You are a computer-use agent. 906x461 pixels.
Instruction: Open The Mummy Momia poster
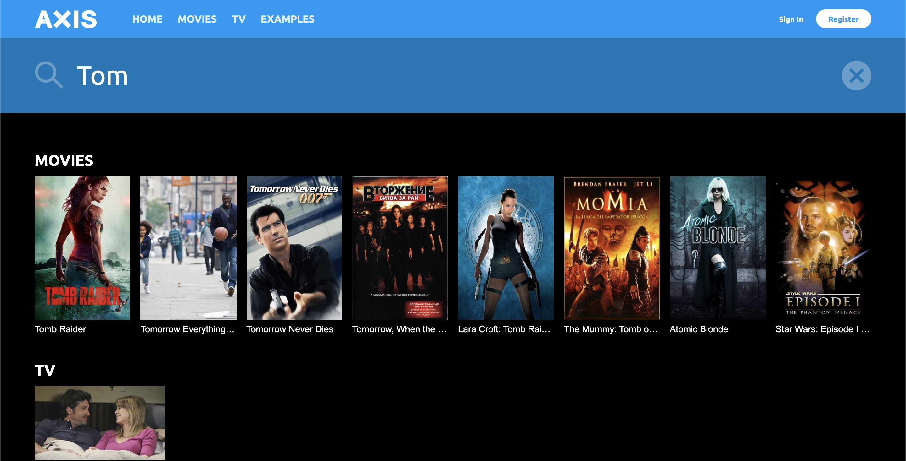[x=612, y=248]
